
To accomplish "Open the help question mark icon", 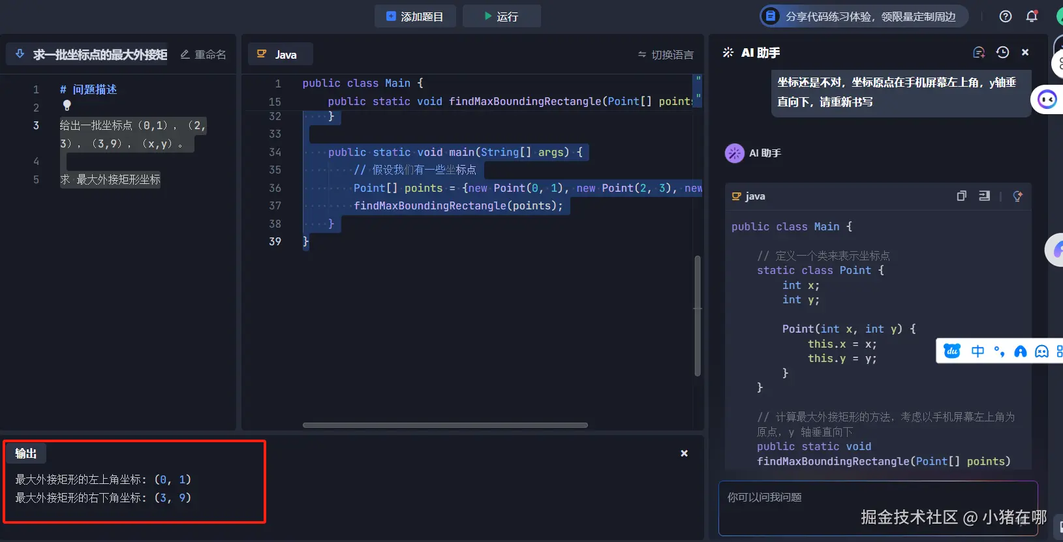I will pos(1006,16).
